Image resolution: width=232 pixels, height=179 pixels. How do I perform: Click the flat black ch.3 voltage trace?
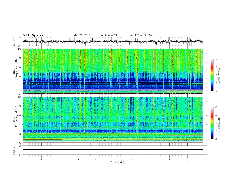113,150
